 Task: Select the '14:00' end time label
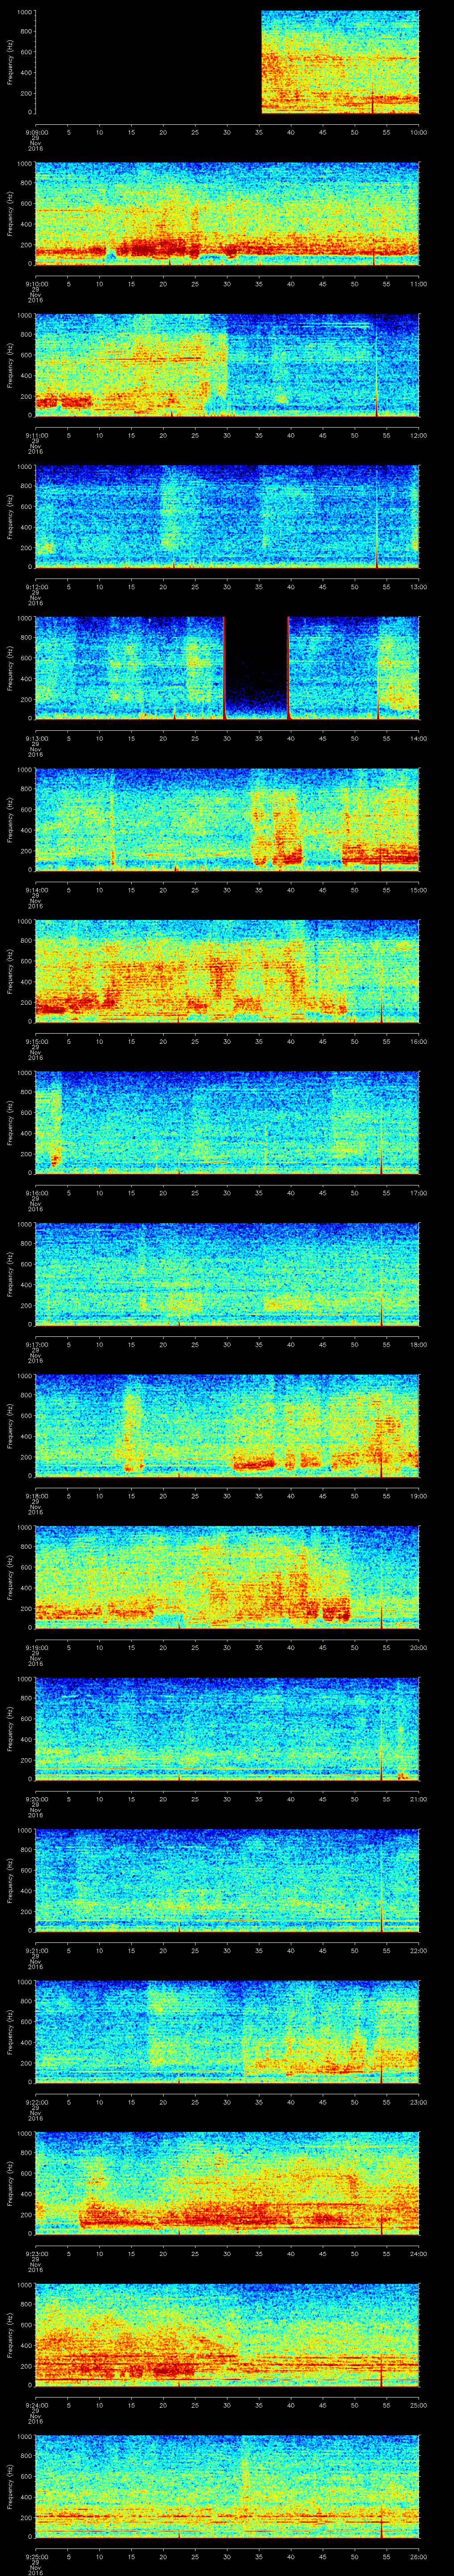tap(419, 738)
